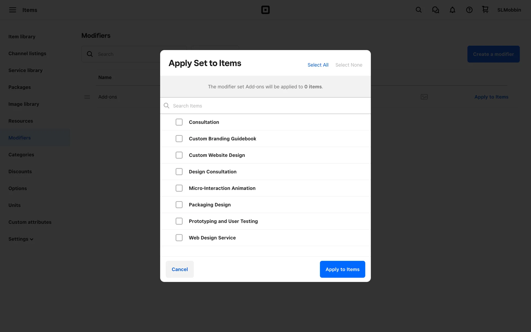This screenshot has height=332, width=531.
Task: Click the Select All link
Action: point(318,65)
